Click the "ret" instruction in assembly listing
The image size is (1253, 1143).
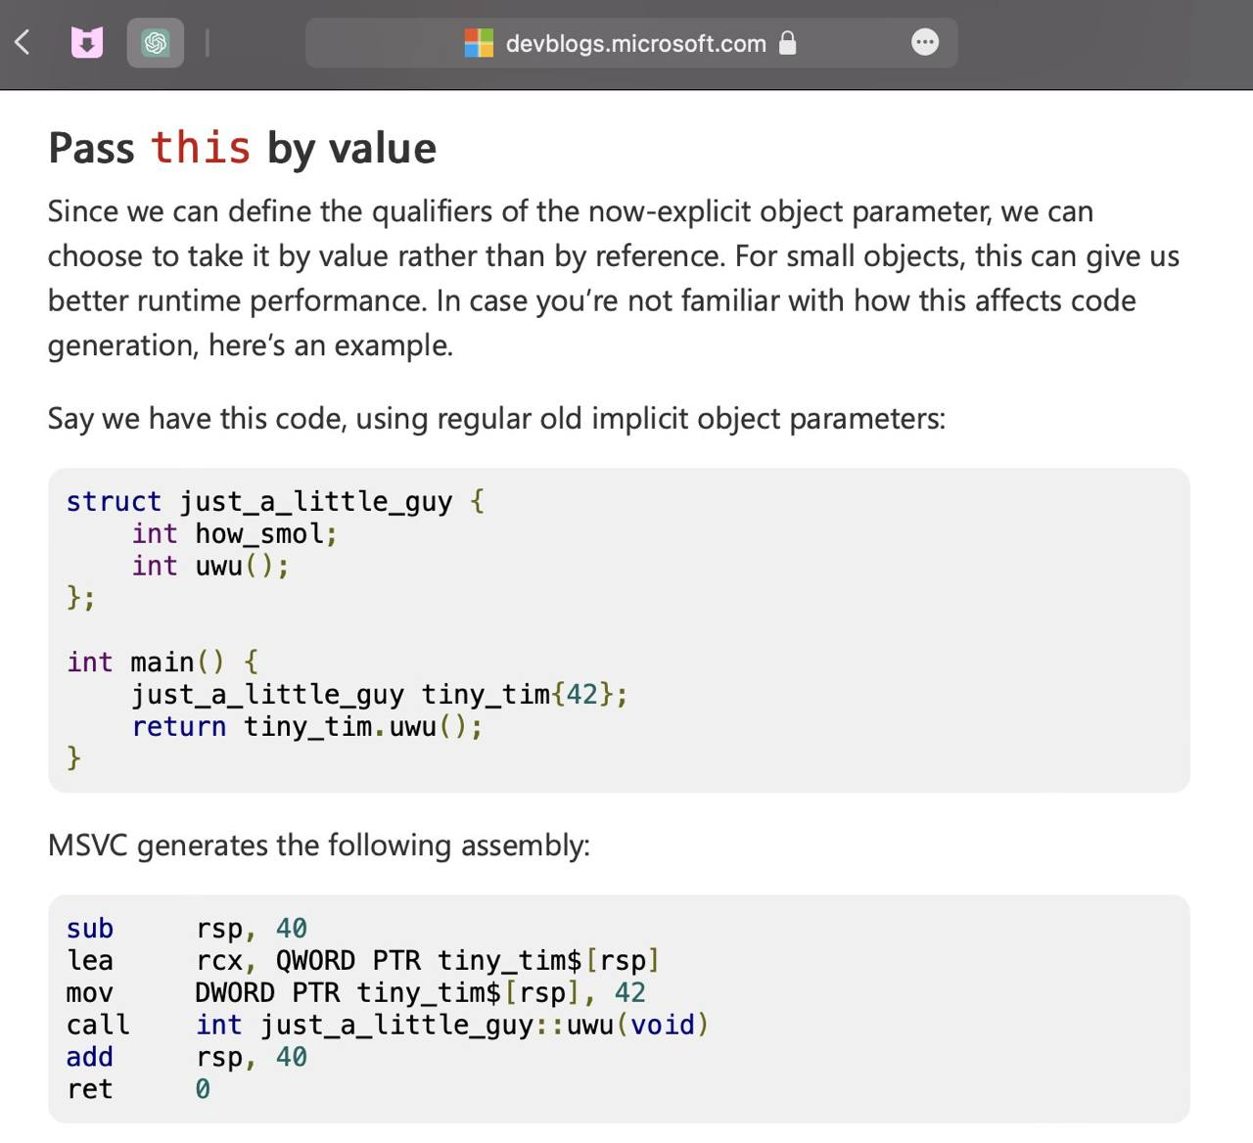click(90, 1089)
